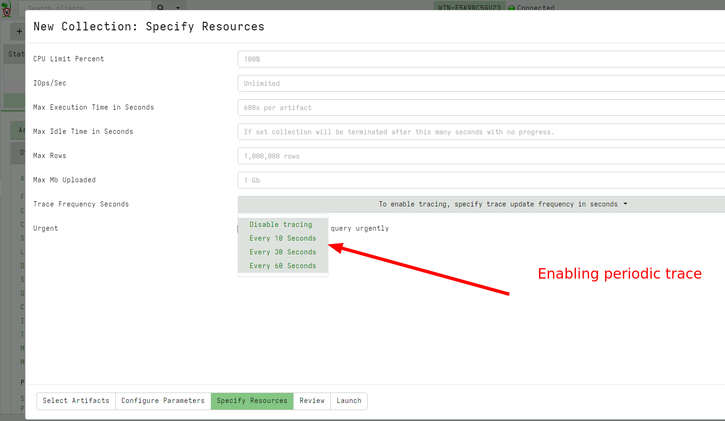The height and width of the screenshot is (421, 725).
Task: Switch to the Configure Parameters step
Action: click(163, 401)
